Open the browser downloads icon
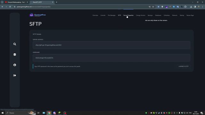Image resolution: width=205 pixels, height=115 pixels. pyautogui.click(x=191, y=7)
